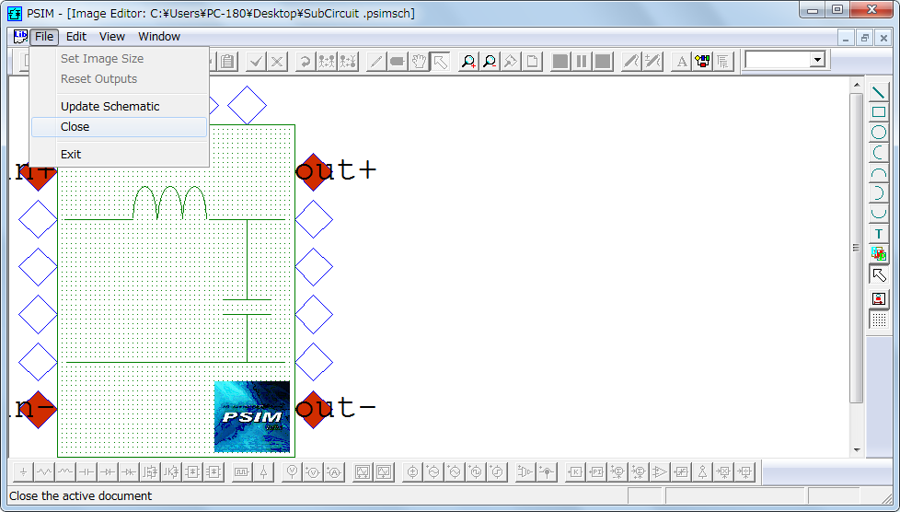Screen dimensions: 900x512
Task: Activate the selection arrow in right palette
Action: click(878, 274)
